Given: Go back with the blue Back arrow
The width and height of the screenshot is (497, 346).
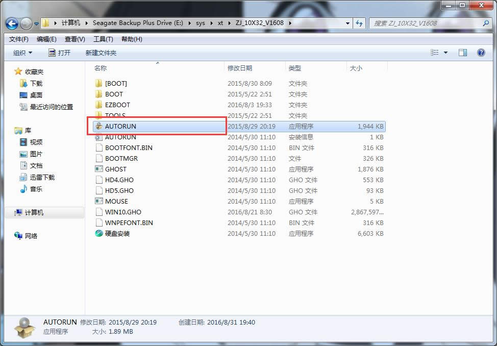Looking at the screenshot, I should click(12, 23).
